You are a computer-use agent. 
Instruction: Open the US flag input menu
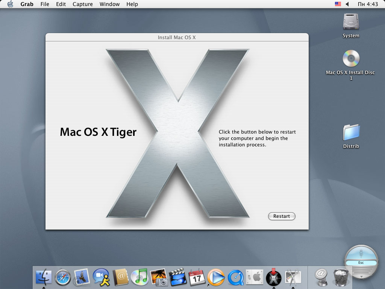point(338,4)
